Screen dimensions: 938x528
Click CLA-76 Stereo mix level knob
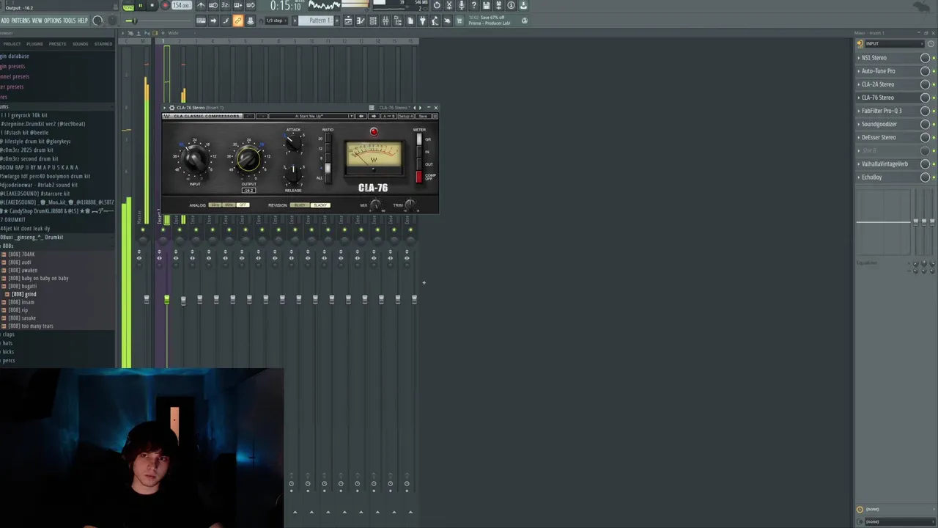pyautogui.click(x=925, y=98)
